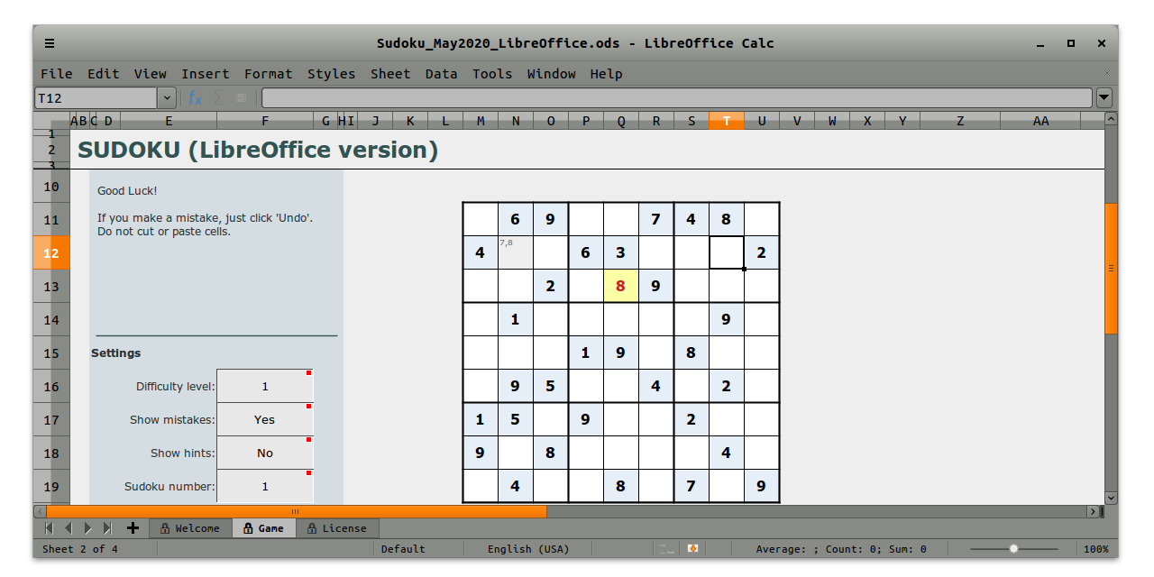This screenshot has width=1154, height=577.
Task: Open the Window menu
Action: [552, 74]
